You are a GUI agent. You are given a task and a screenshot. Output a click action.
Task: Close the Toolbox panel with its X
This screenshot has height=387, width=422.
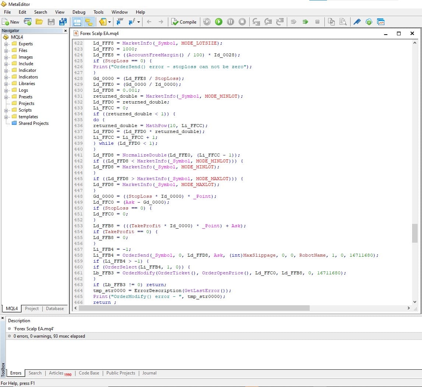[3, 318]
